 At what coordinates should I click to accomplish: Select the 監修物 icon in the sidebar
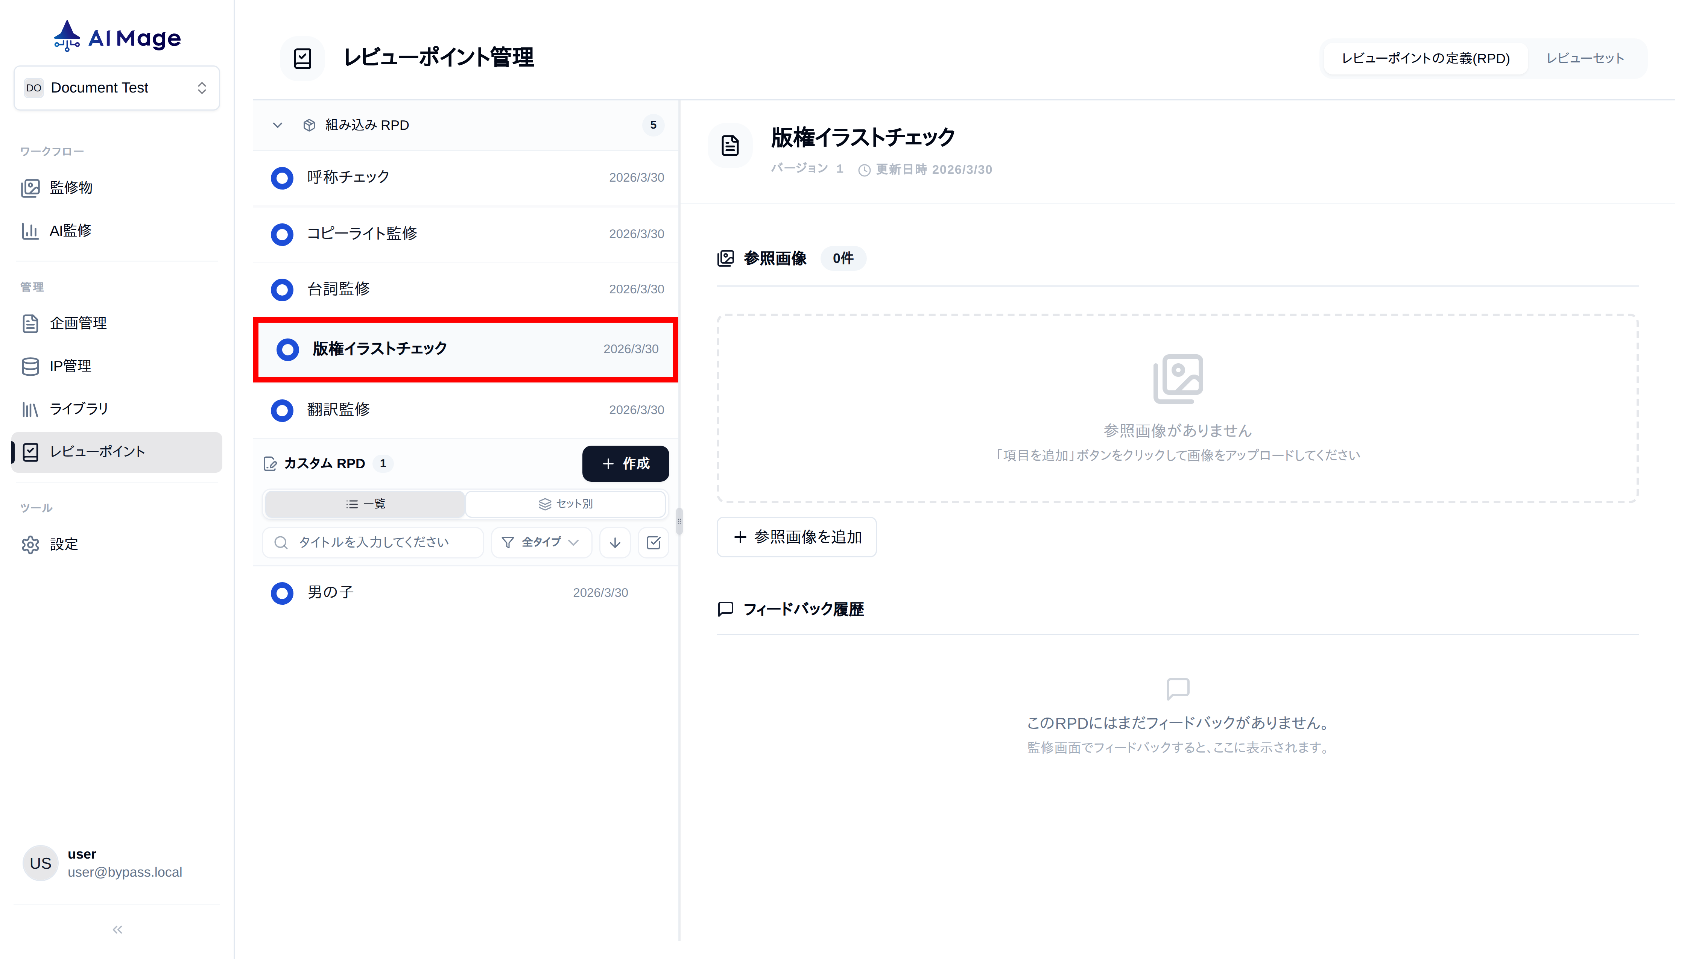(31, 188)
